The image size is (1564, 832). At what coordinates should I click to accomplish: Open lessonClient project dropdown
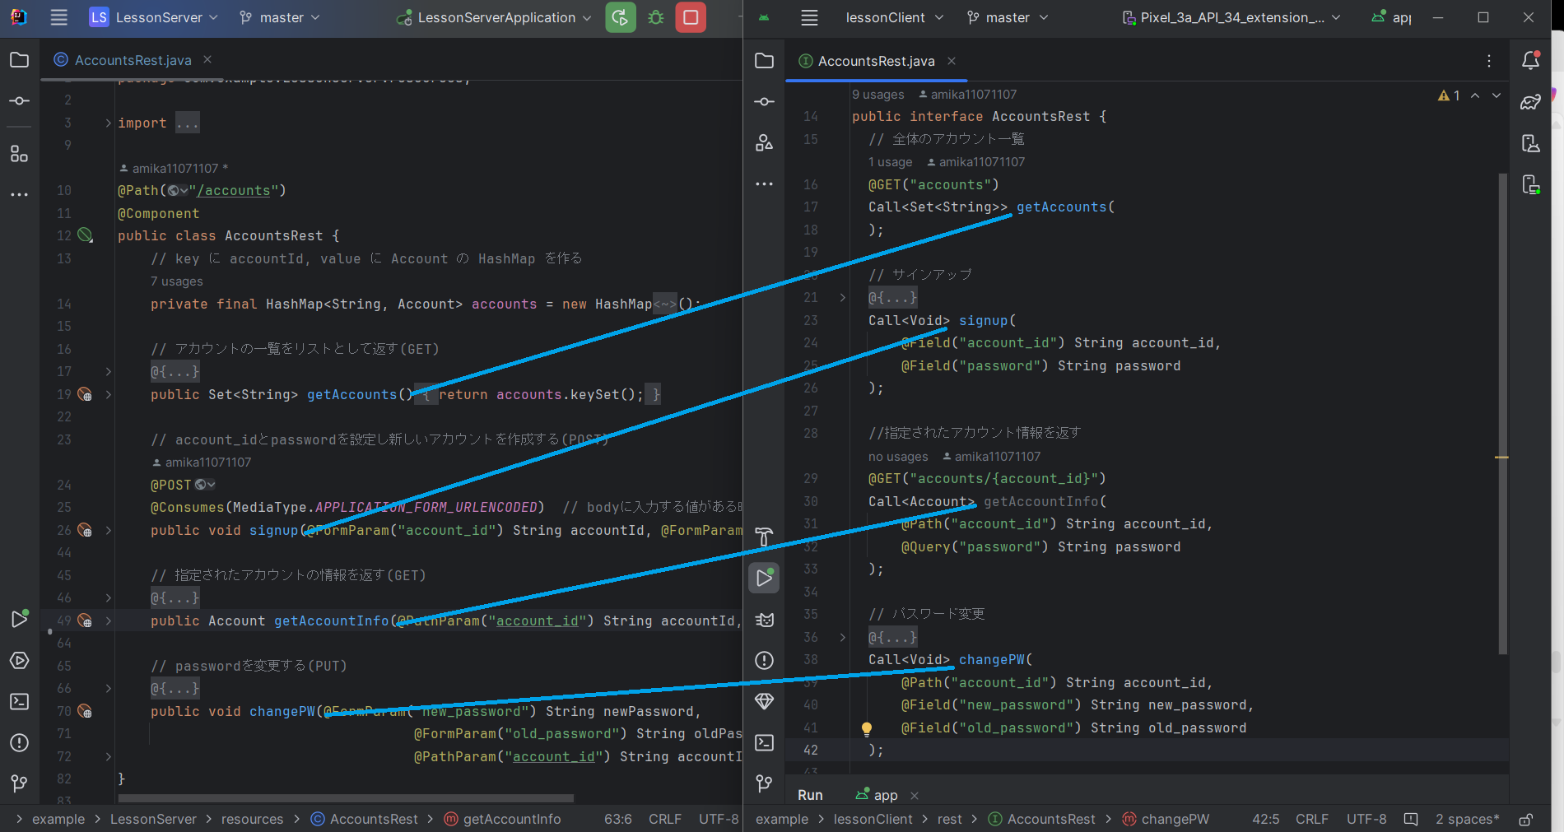894,17
